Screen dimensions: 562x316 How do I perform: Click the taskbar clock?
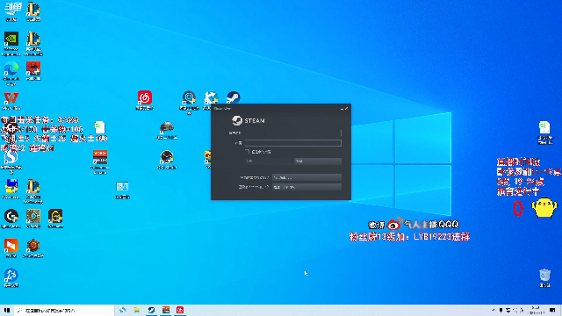pos(536,310)
